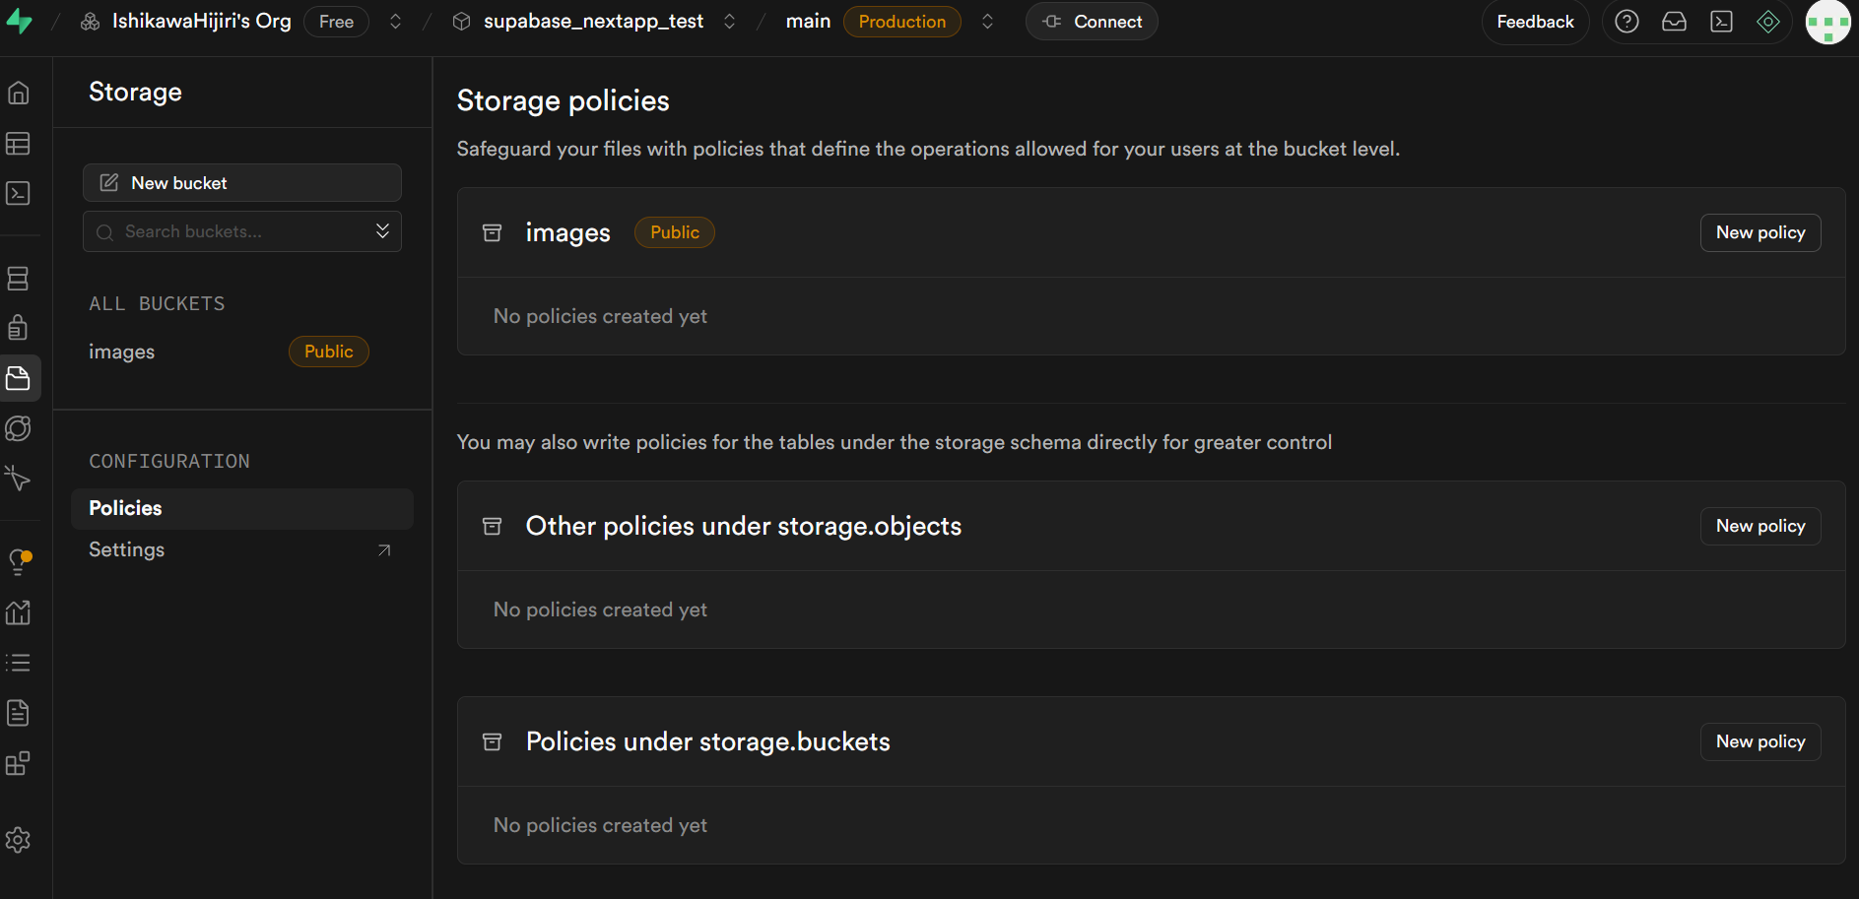The height and width of the screenshot is (899, 1859).
Task: Open the notifications inbox icon
Action: coord(1674,22)
